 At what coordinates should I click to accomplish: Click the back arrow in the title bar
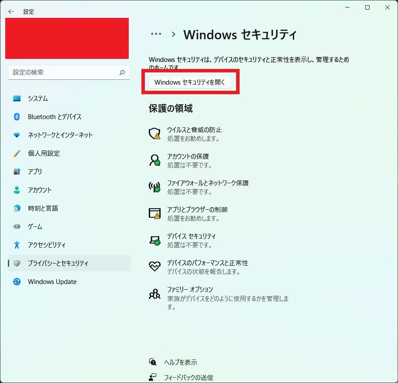(x=11, y=11)
